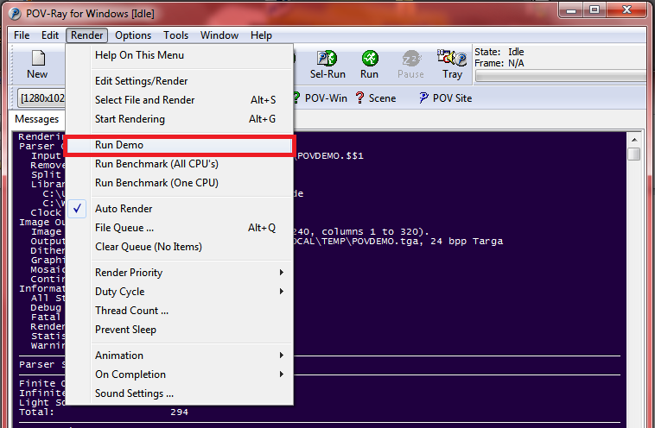Click the 'Frame: N/A' status text

pos(499,63)
